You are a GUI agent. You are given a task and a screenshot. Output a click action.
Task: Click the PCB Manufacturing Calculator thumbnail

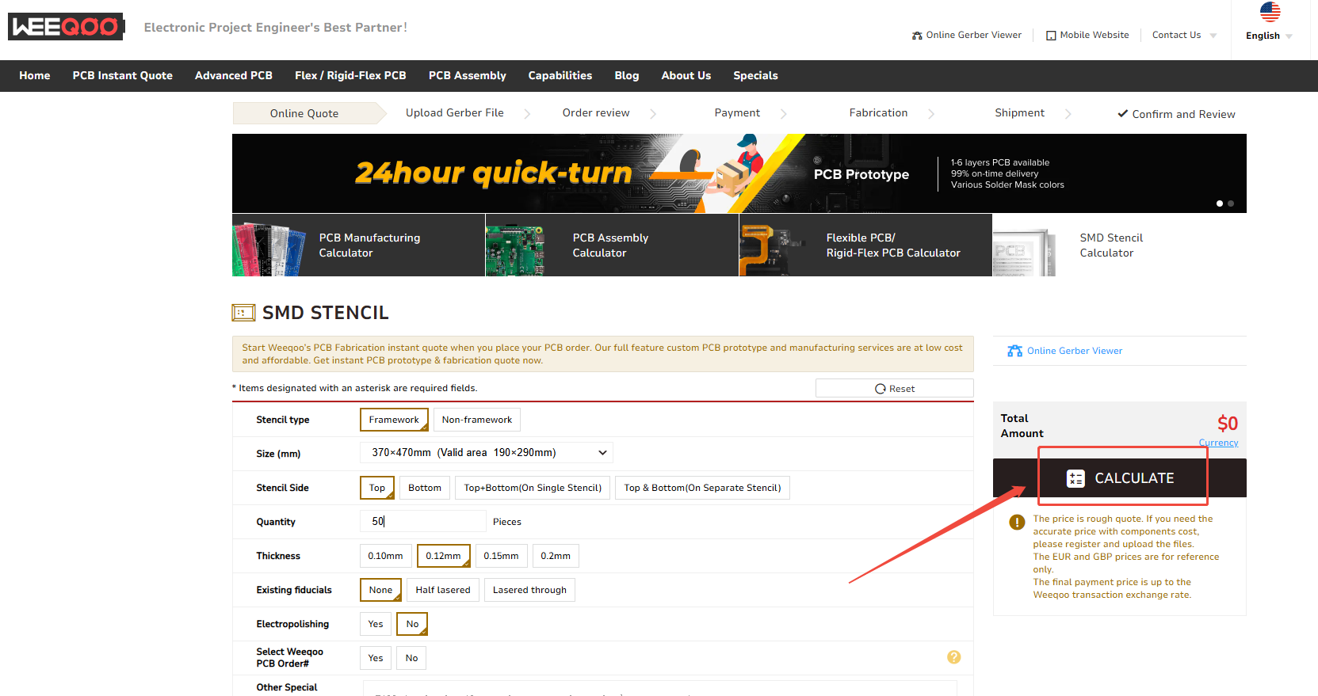pyautogui.click(x=269, y=245)
